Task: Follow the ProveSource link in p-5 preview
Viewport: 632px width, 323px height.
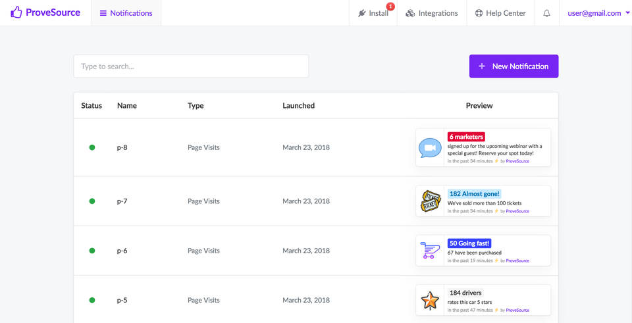Action: [517, 310]
